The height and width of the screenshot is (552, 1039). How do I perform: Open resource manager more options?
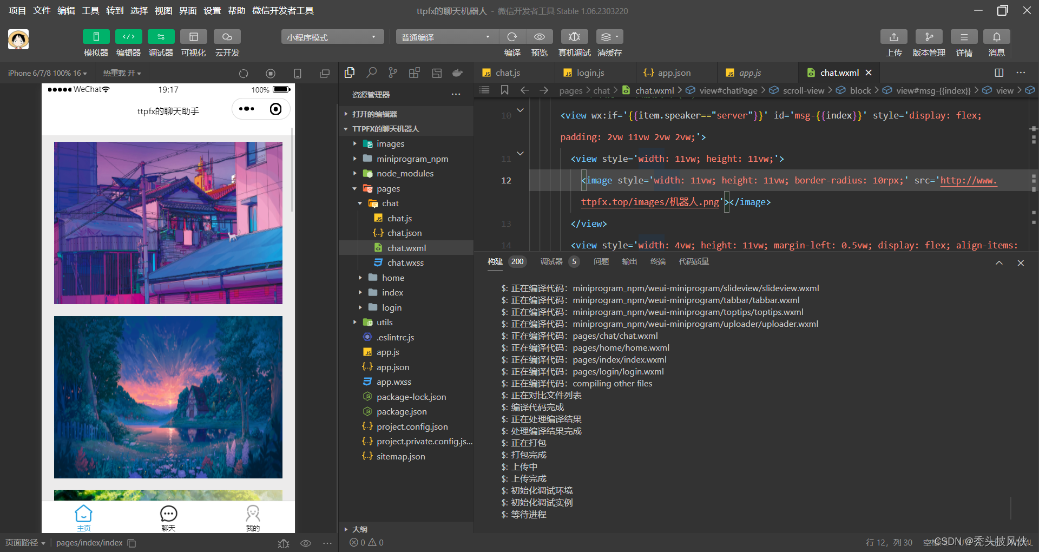tap(456, 95)
